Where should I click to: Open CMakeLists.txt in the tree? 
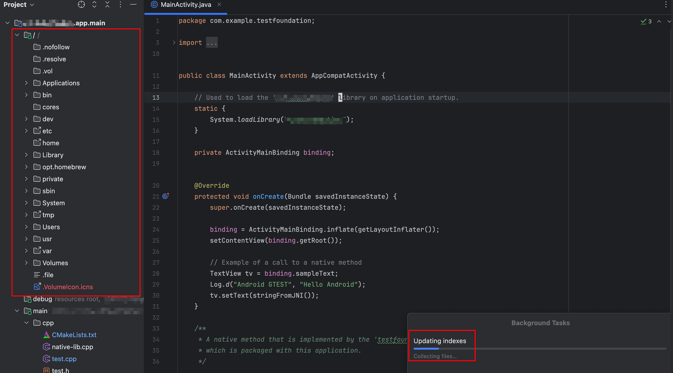coord(74,335)
